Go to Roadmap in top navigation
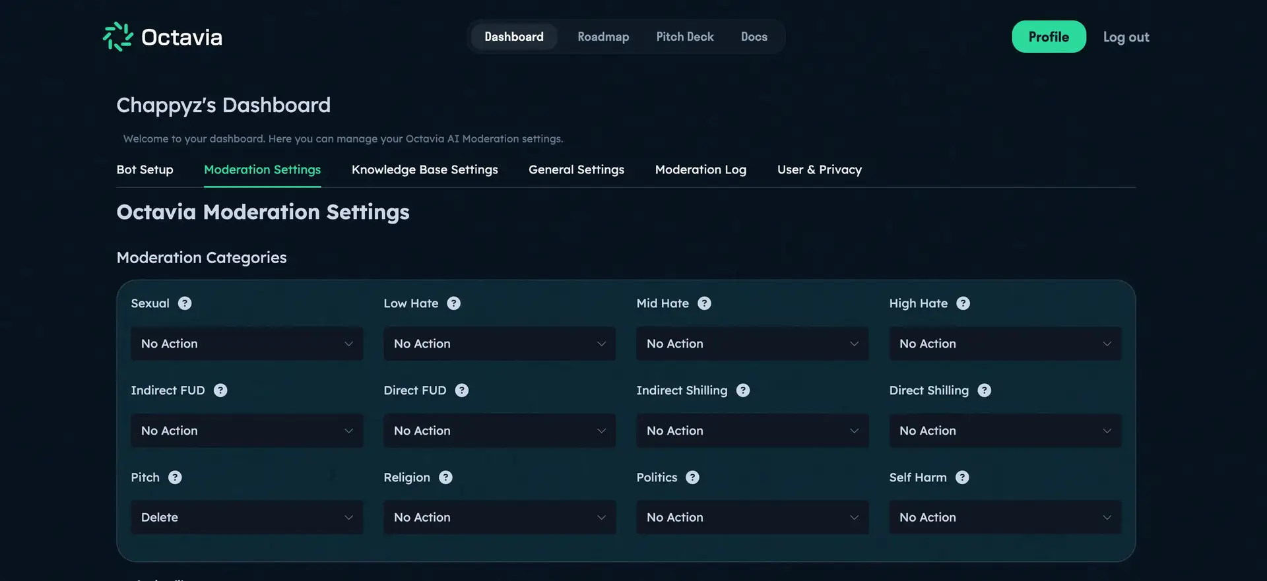1267x581 pixels. 603,37
